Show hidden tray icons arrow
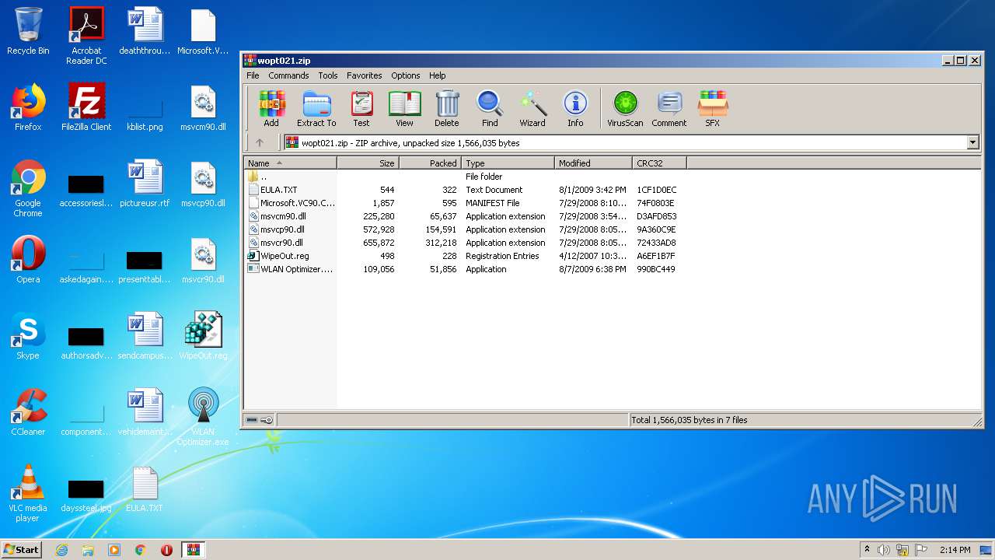995x560 pixels. coord(868,550)
